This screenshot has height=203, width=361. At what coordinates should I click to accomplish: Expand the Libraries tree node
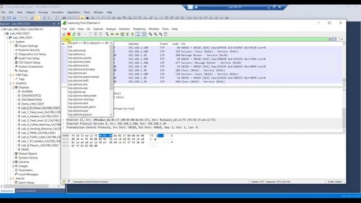point(13,162)
